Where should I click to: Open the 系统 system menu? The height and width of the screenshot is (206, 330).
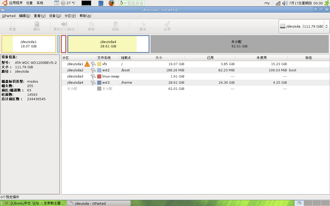(x=40, y=3)
